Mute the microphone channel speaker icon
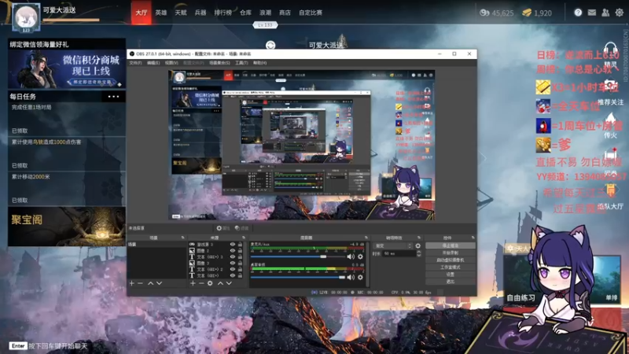The height and width of the screenshot is (354, 629). pos(351,256)
